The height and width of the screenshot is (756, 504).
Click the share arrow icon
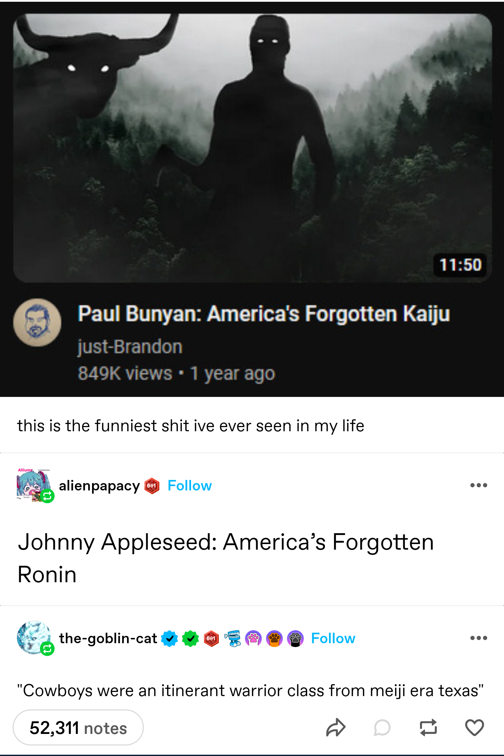(x=336, y=728)
